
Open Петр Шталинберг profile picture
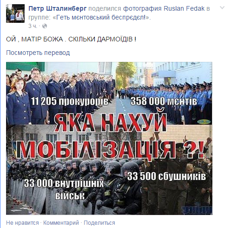tap(15, 13)
